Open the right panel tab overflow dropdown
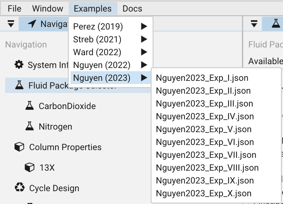Viewport: 283px width, 204px height. click(254, 23)
